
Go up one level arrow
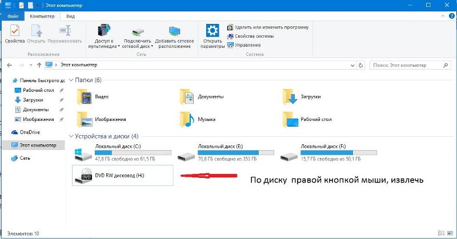(39, 65)
